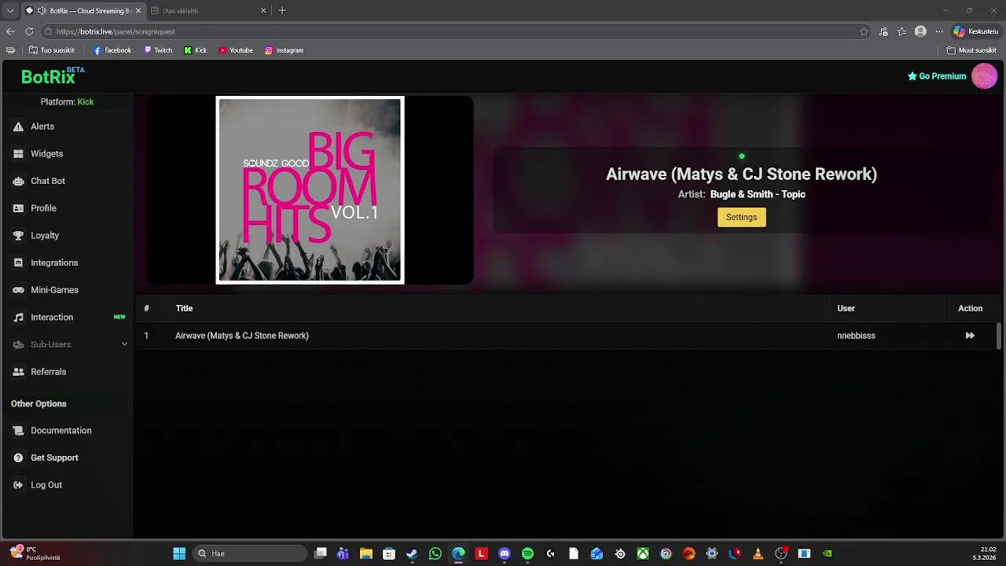This screenshot has height=566, width=1006.
Task: Open browser settings three-dot menu
Action: click(938, 31)
